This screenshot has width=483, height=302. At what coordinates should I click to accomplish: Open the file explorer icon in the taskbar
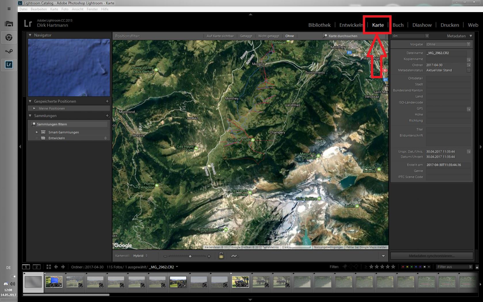click(x=9, y=24)
